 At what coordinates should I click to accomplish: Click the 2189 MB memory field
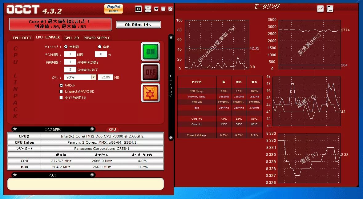[x=106, y=77]
